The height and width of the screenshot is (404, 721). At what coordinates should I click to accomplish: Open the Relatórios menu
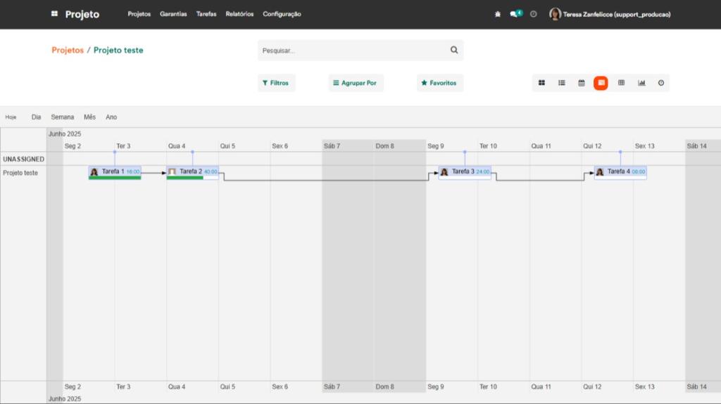(x=239, y=14)
